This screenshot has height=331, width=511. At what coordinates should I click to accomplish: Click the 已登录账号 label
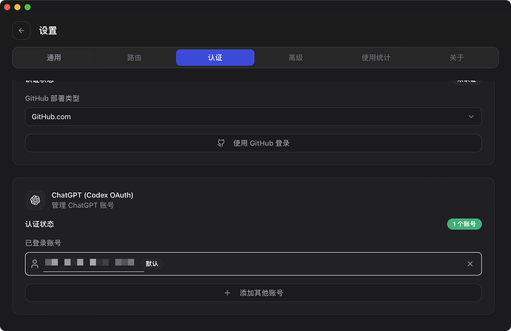[x=43, y=243]
